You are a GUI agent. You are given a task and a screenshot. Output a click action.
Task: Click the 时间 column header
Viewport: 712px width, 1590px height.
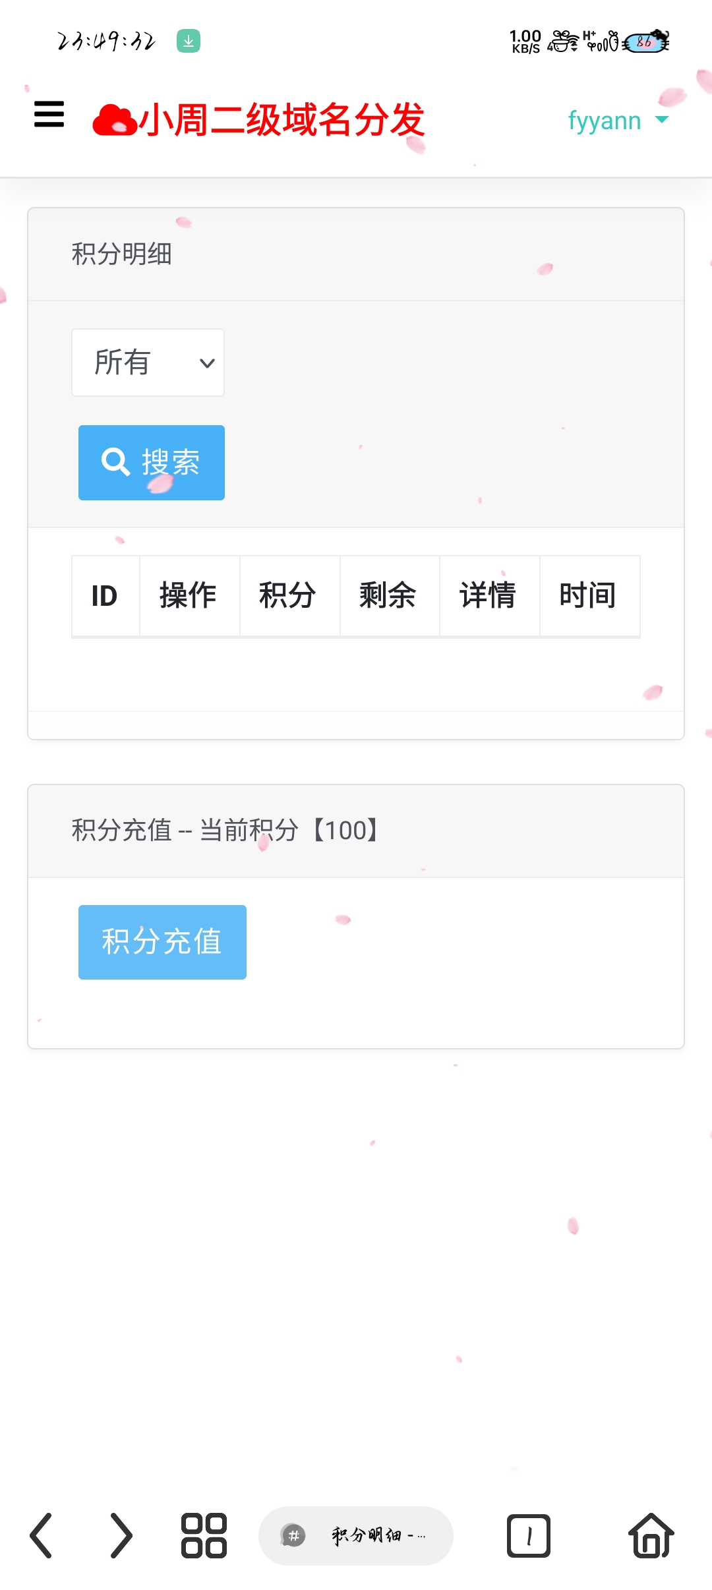click(x=588, y=596)
